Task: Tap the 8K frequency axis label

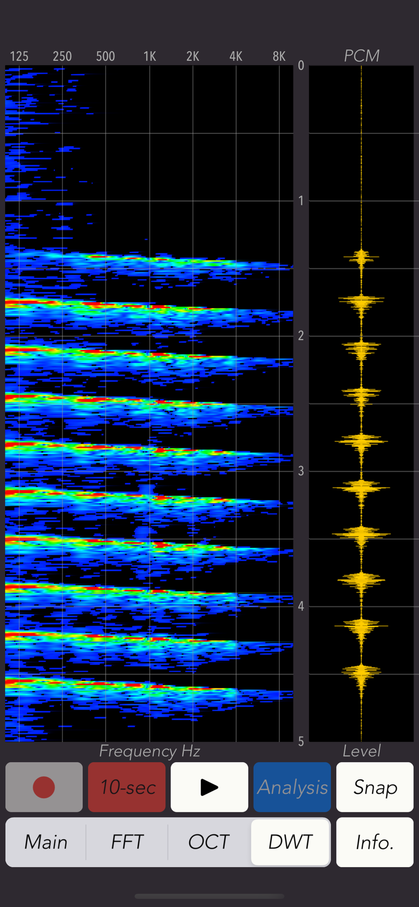Action: pos(279,56)
